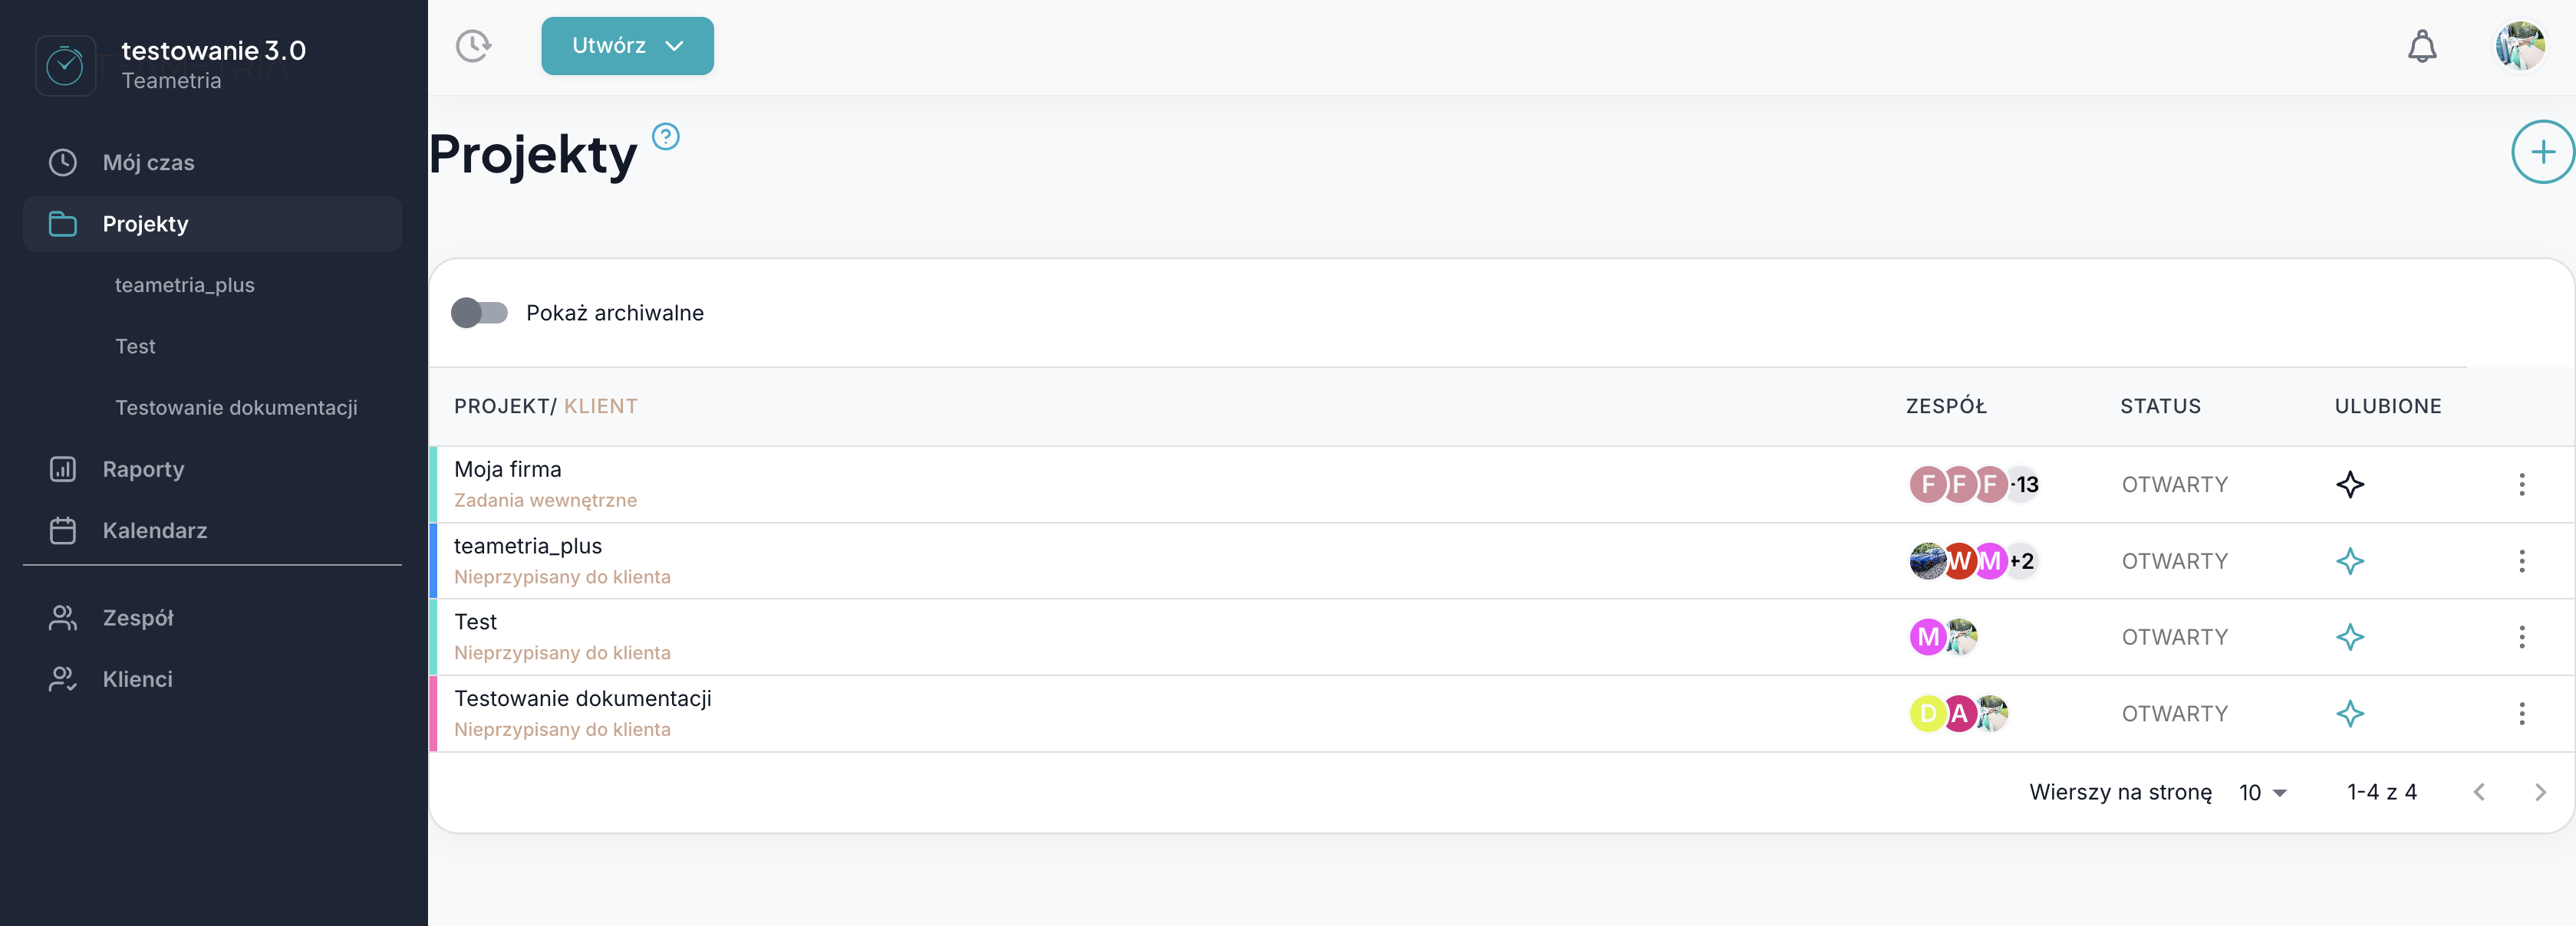The width and height of the screenshot is (2576, 926).
Task: Open the rows per page dropdown
Action: coord(2263,792)
